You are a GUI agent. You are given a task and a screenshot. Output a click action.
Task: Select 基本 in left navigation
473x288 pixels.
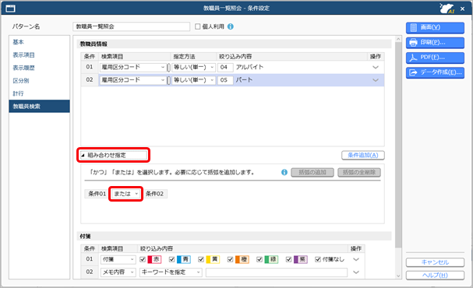click(x=39, y=42)
